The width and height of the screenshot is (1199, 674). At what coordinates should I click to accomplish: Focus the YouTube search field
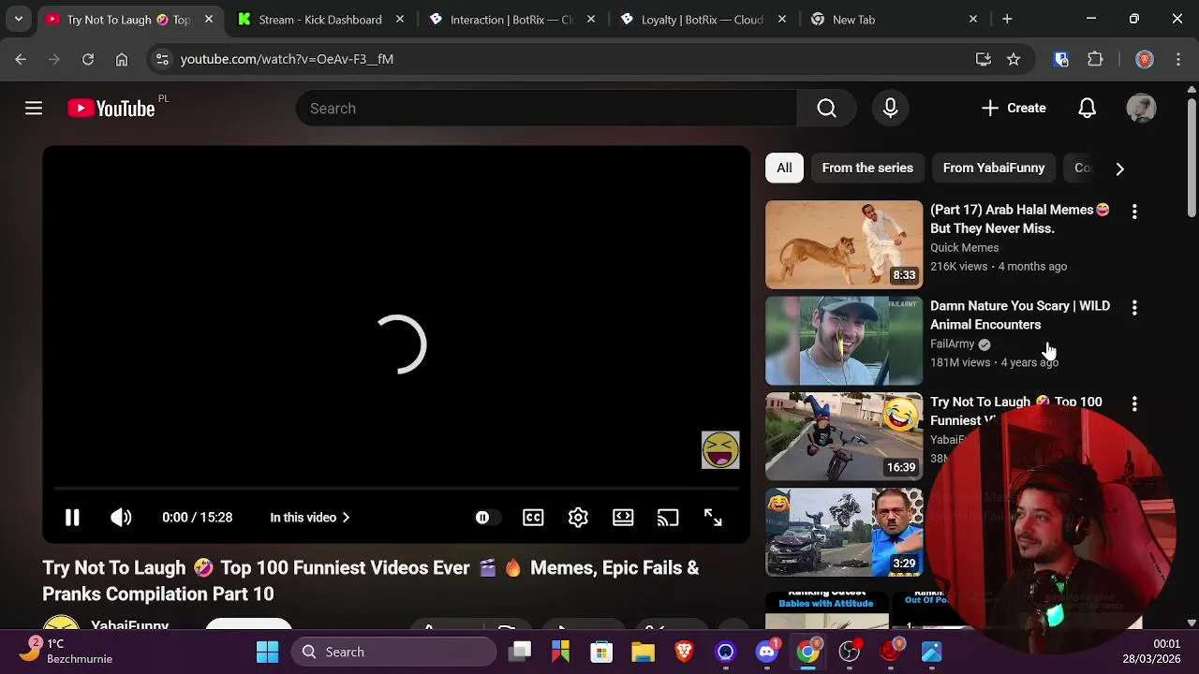click(x=546, y=109)
